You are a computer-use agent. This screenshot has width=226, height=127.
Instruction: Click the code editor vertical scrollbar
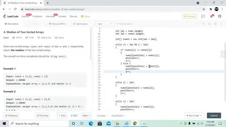tap(225, 72)
